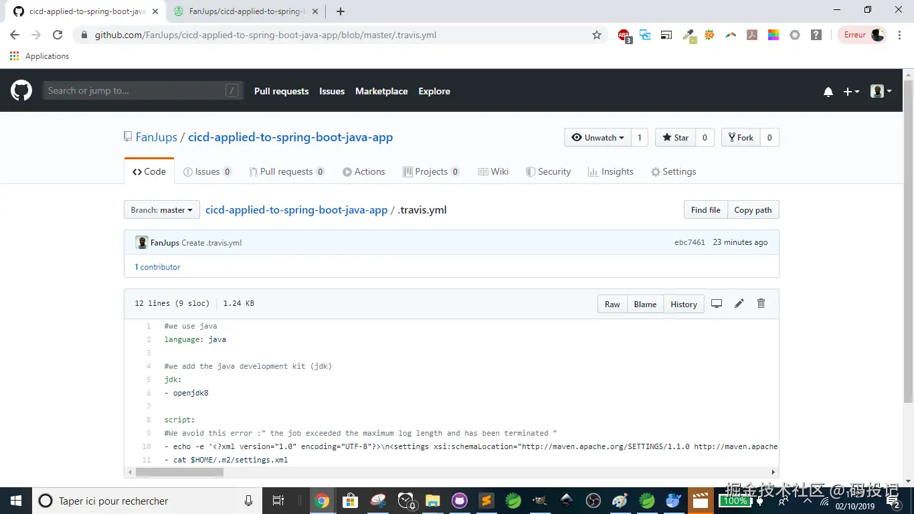914x514 pixels.
Task: Open the hexagon nut extension icon
Action: pyautogui.click(x=795, y=35)
